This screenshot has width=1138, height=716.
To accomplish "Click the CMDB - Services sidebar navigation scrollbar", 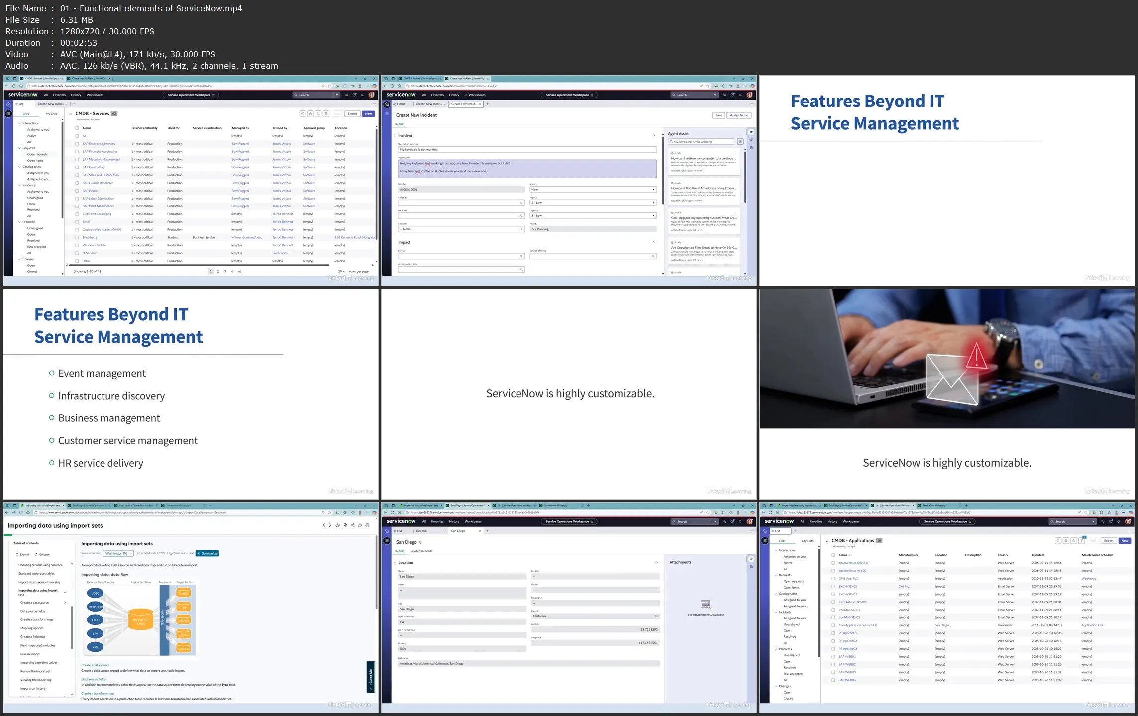I will (62, 169).
